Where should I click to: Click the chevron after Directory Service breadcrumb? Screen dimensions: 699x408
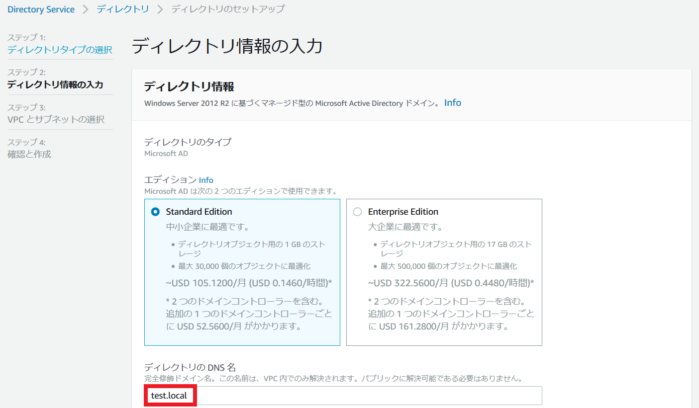click(x=86, y=9)
